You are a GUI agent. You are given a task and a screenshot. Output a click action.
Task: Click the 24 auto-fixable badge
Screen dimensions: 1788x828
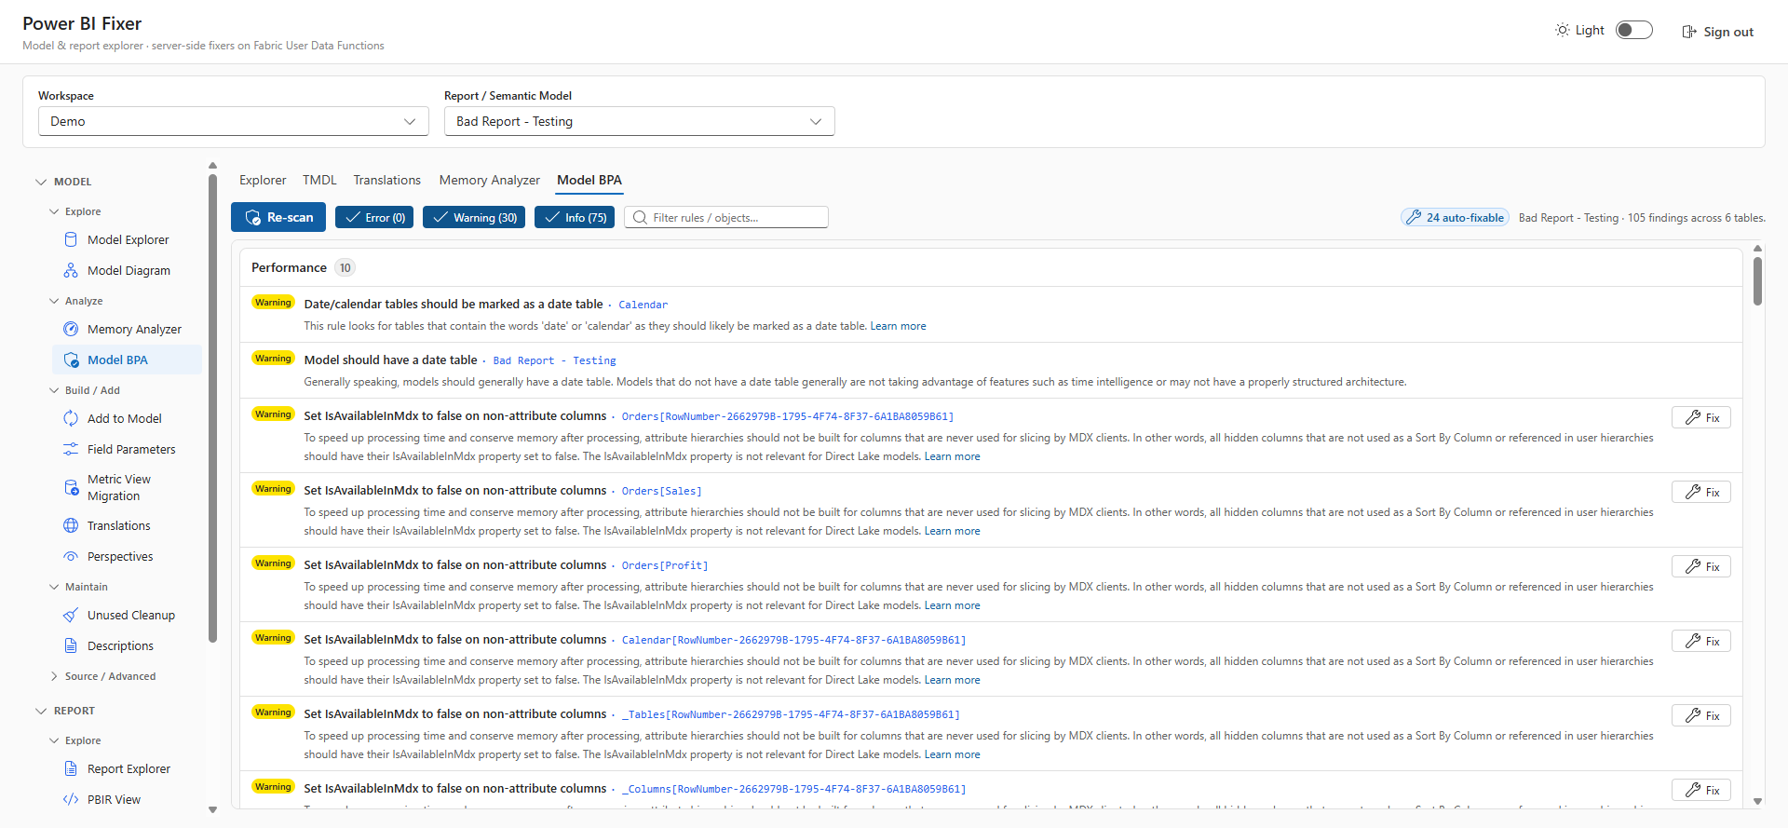point(1455,218)
